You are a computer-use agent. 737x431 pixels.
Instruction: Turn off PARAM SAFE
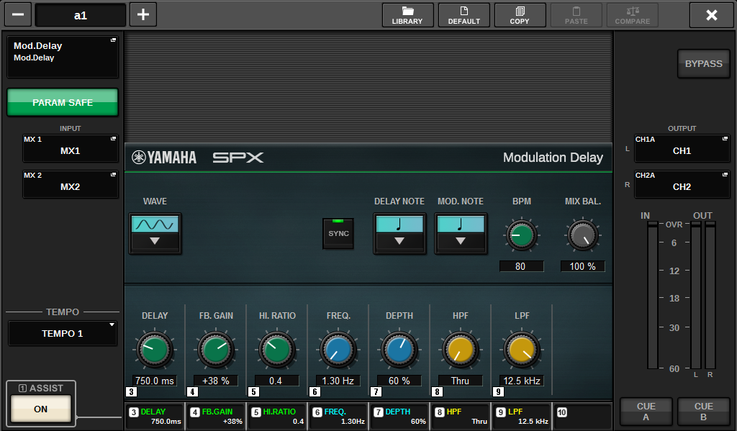(63, 103)
